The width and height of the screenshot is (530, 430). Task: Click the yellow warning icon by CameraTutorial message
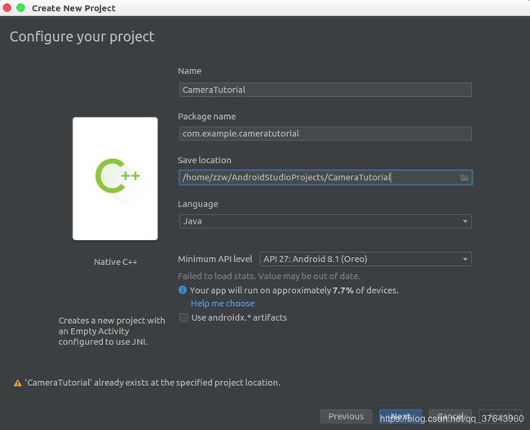coord(18,383)
